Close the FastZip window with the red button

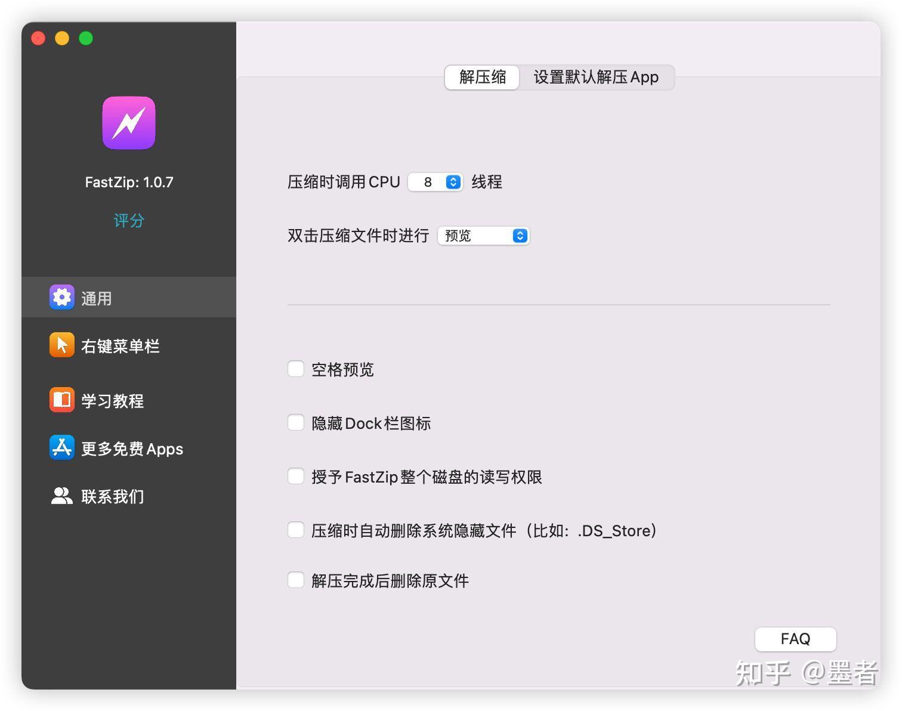coord(38,38)
